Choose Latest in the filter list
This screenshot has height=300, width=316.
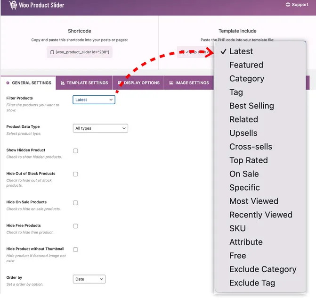coord(260,51)
